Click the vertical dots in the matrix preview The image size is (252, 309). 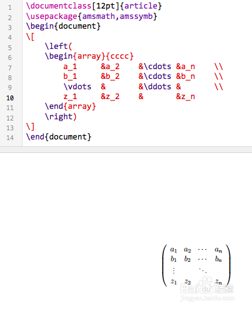click(174, 270)
